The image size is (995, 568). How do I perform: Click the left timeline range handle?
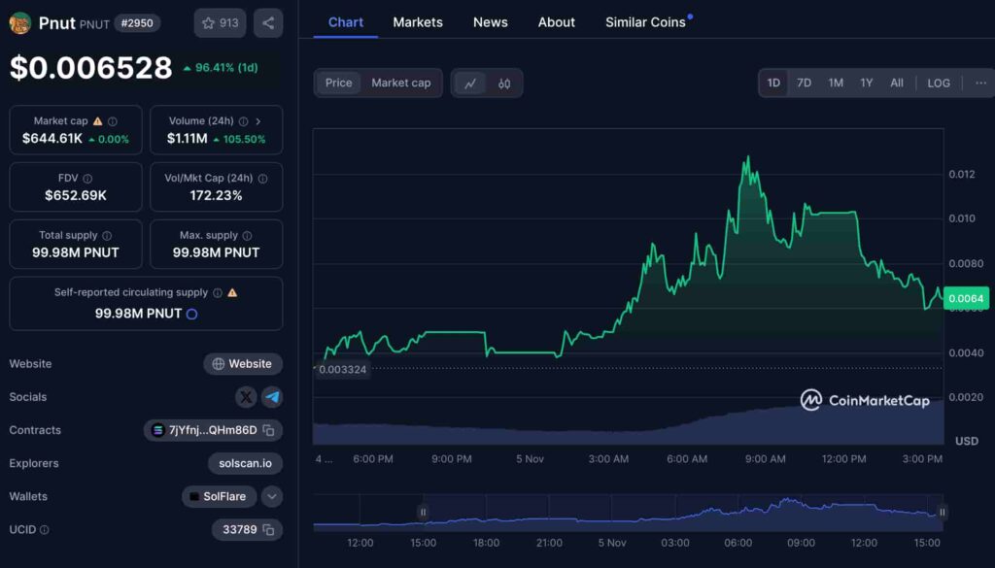tap(423, 512)
